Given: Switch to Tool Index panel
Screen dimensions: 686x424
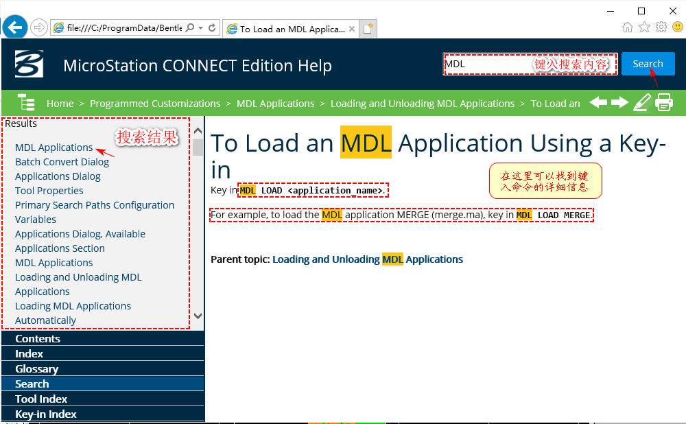Looking at the screenshot, I should pos(103,399).
